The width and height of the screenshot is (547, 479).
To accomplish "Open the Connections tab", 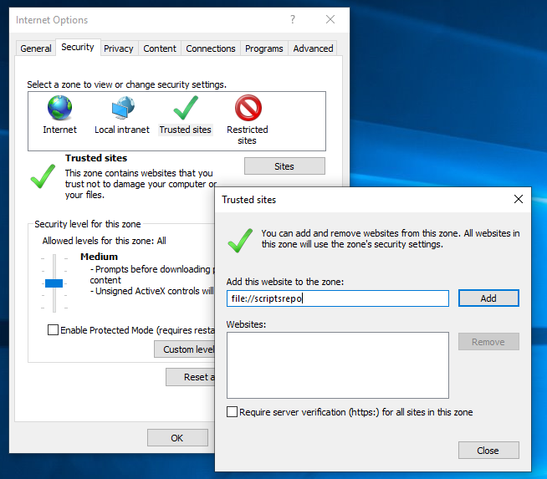I will pos(211,48).
